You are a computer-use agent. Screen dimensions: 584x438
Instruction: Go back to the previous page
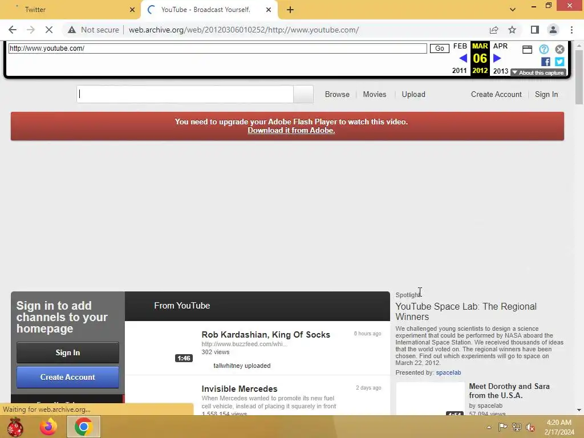click(x=13, y=30)
